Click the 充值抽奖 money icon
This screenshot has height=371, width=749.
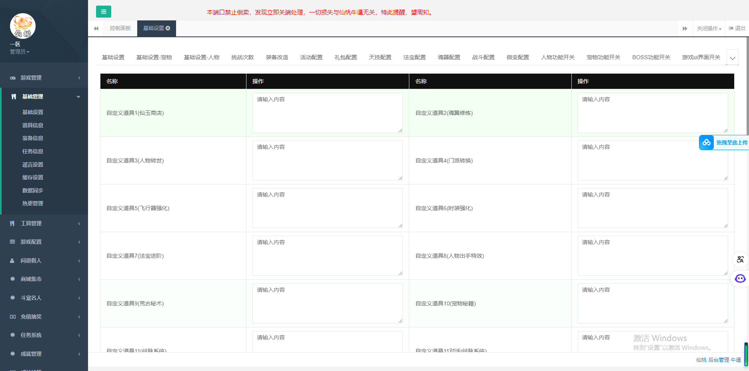click(x=12, y=317)
